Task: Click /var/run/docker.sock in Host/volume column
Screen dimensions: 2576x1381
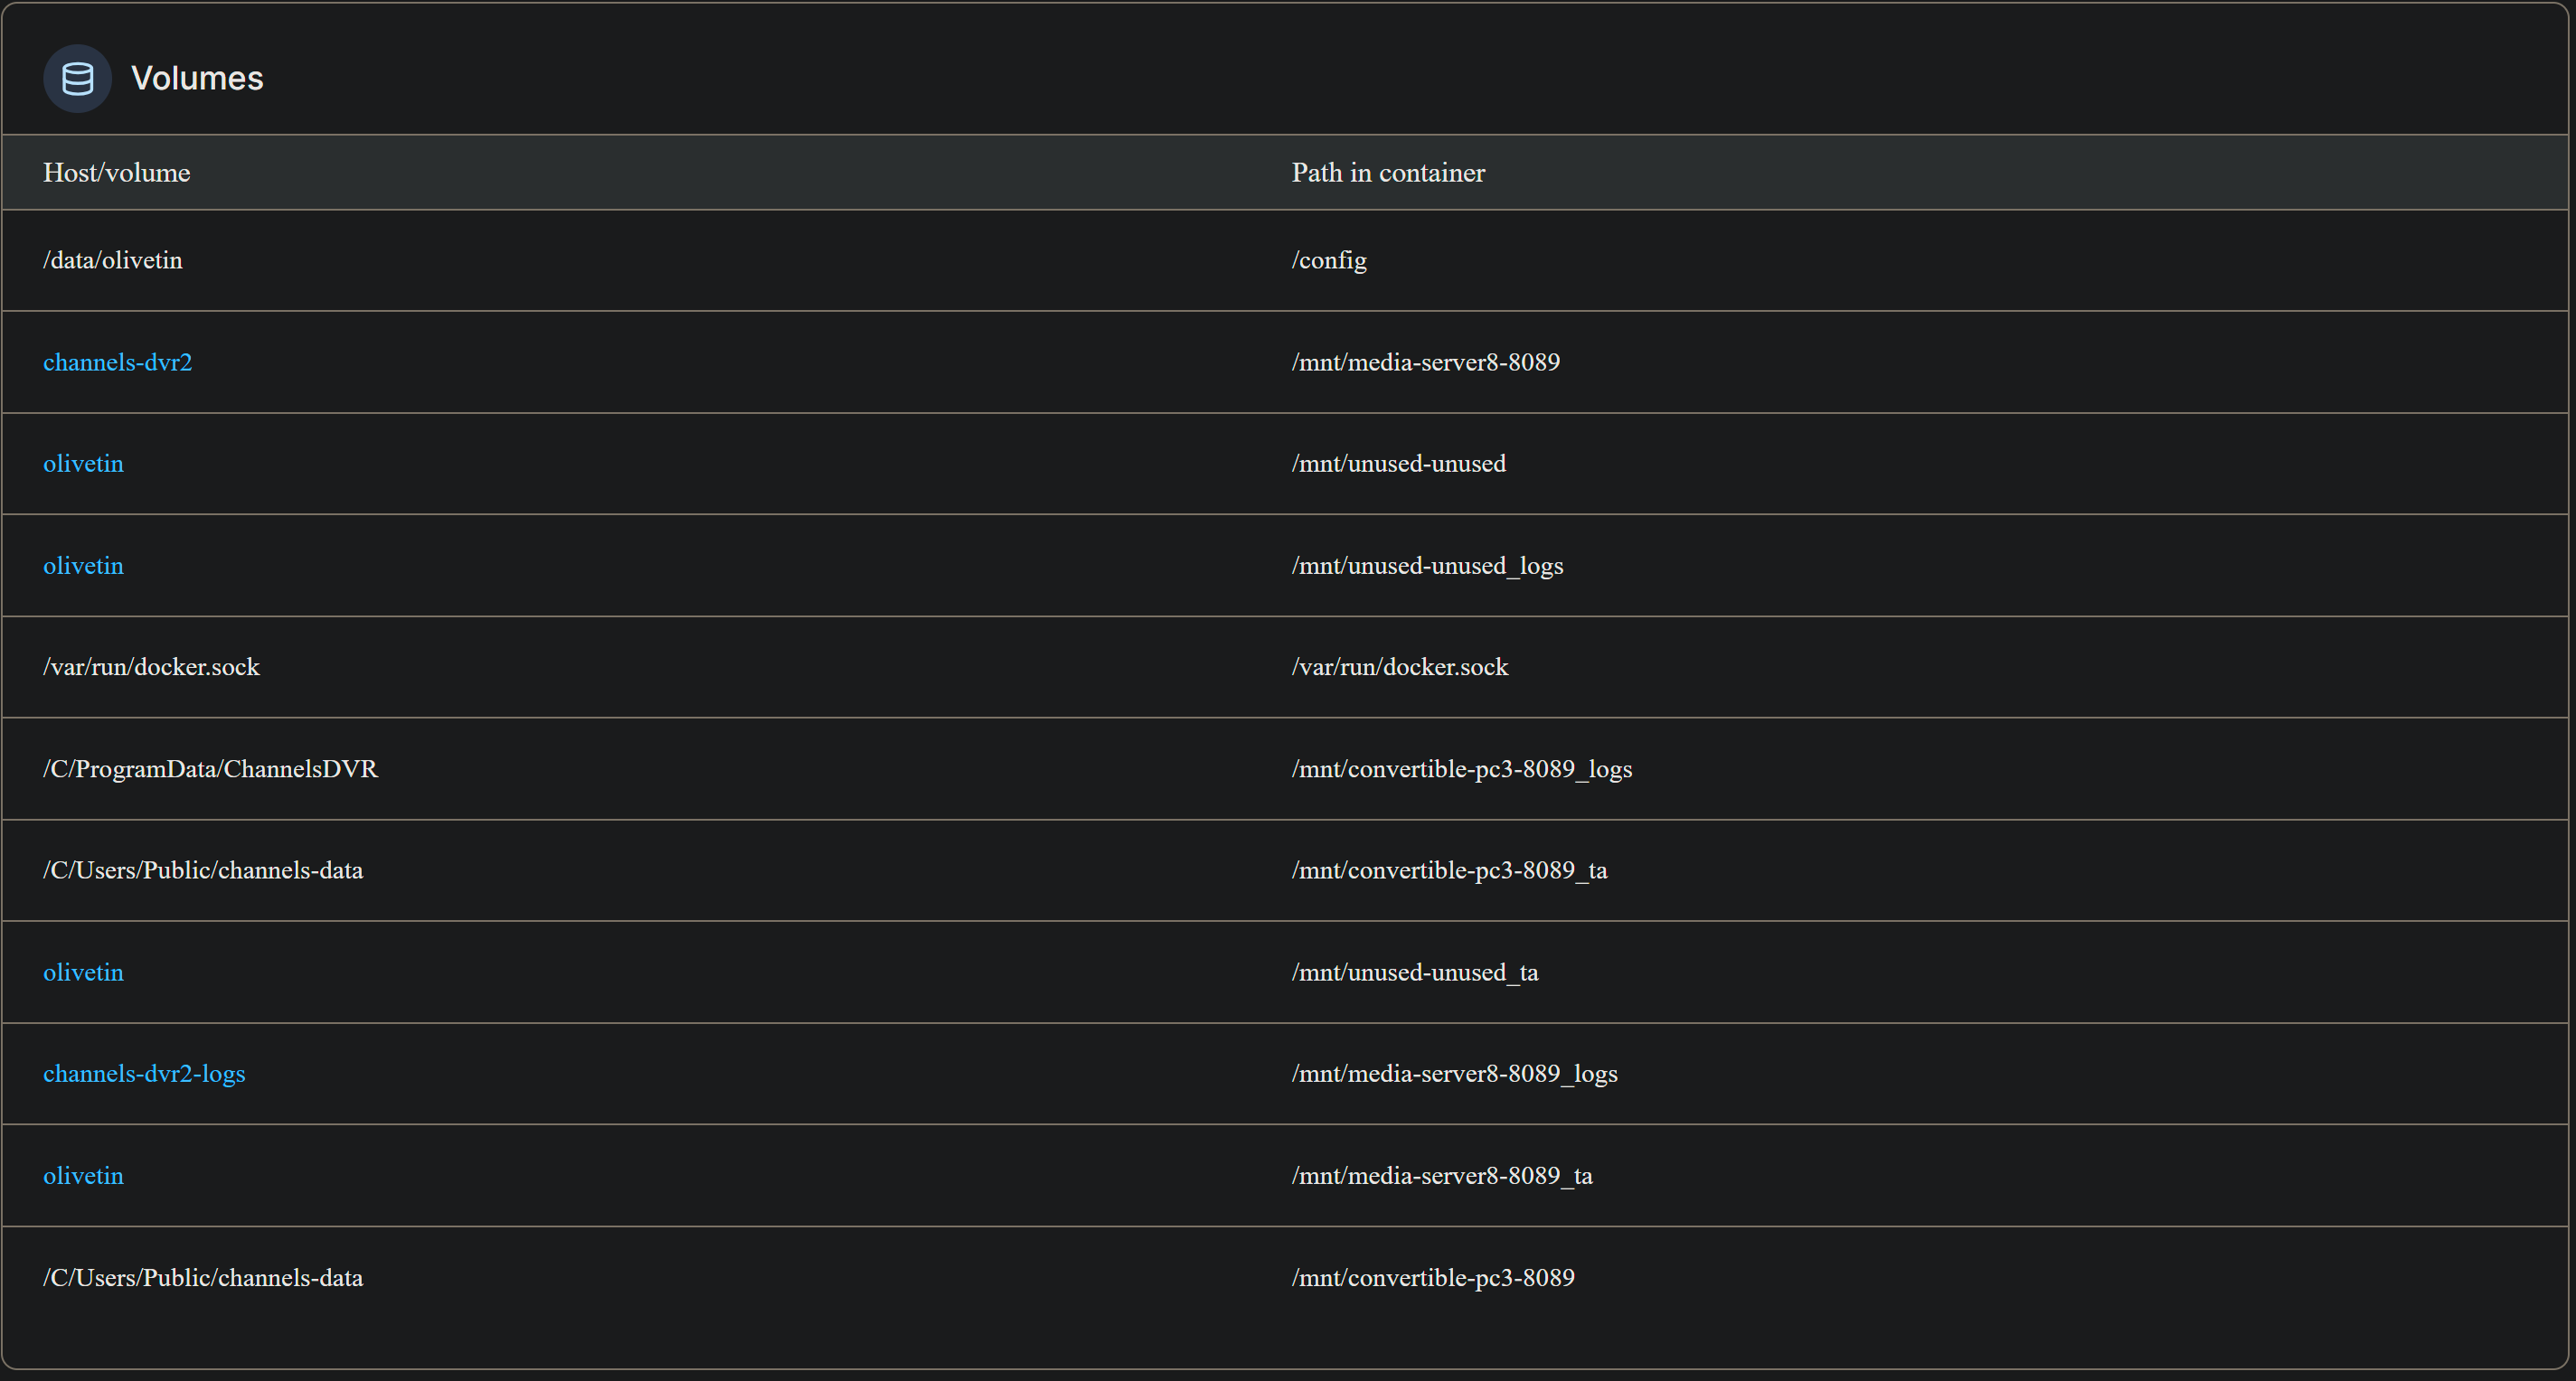Action: [x=151, y=666]
